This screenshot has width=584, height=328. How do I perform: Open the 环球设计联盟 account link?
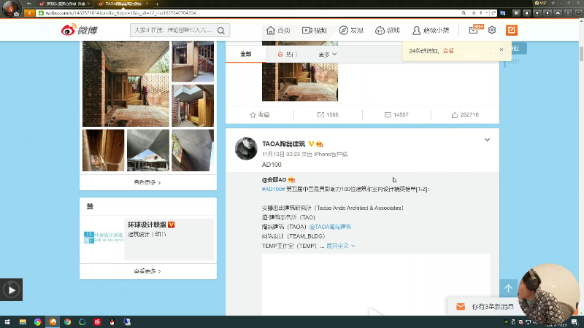point(147,224)
